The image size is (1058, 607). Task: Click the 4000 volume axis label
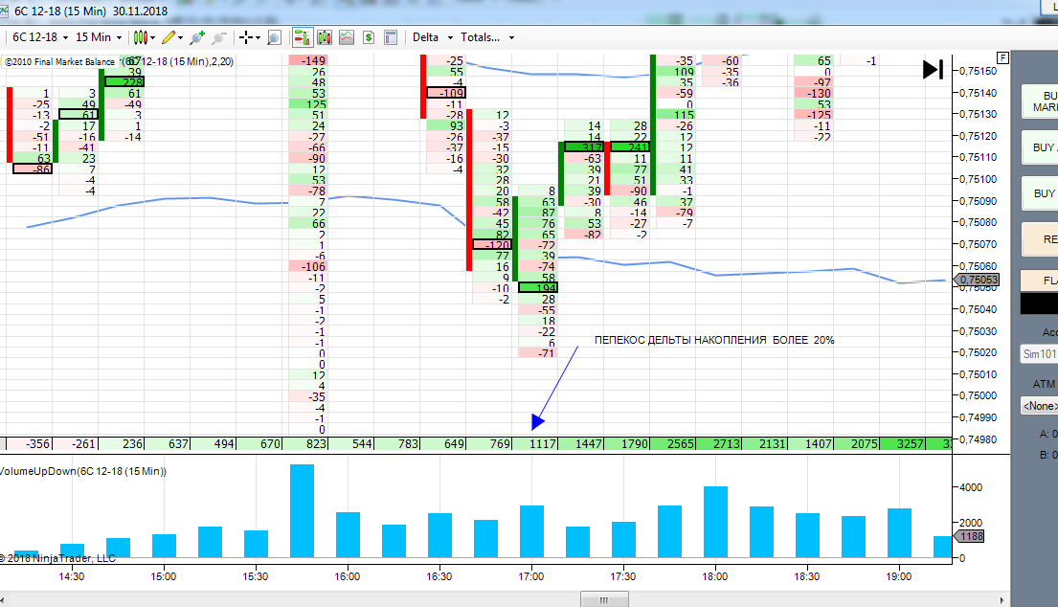pos(971,487)
